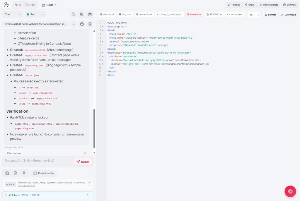Collapse the html tag fold on line 2

[103, 27]
